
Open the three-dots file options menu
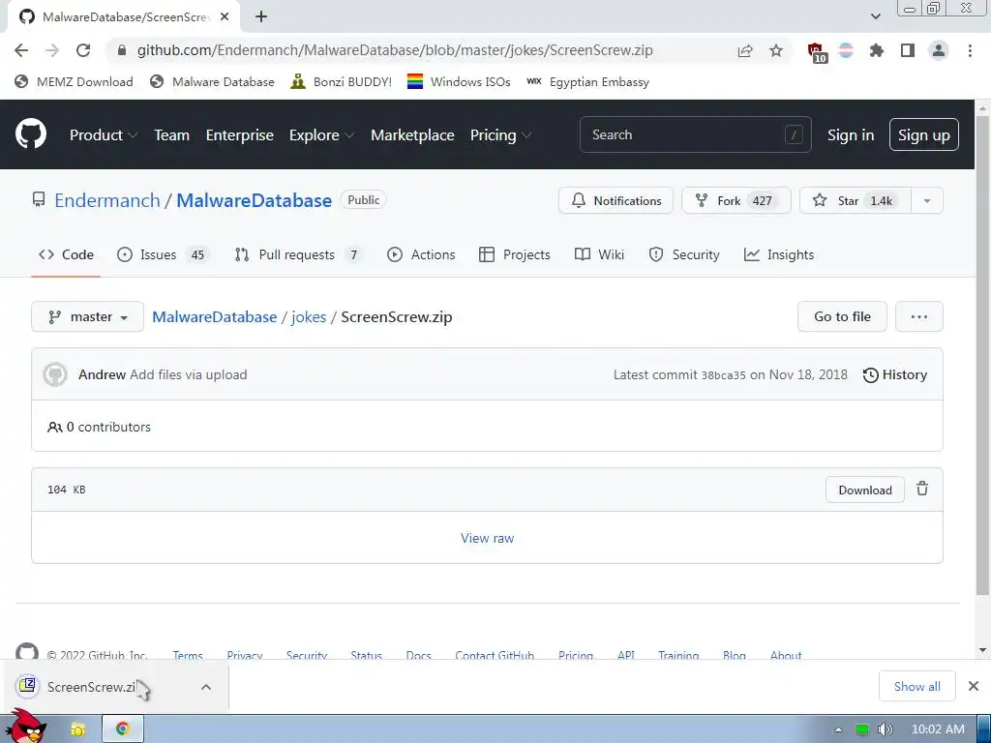[x=919, y=316]
